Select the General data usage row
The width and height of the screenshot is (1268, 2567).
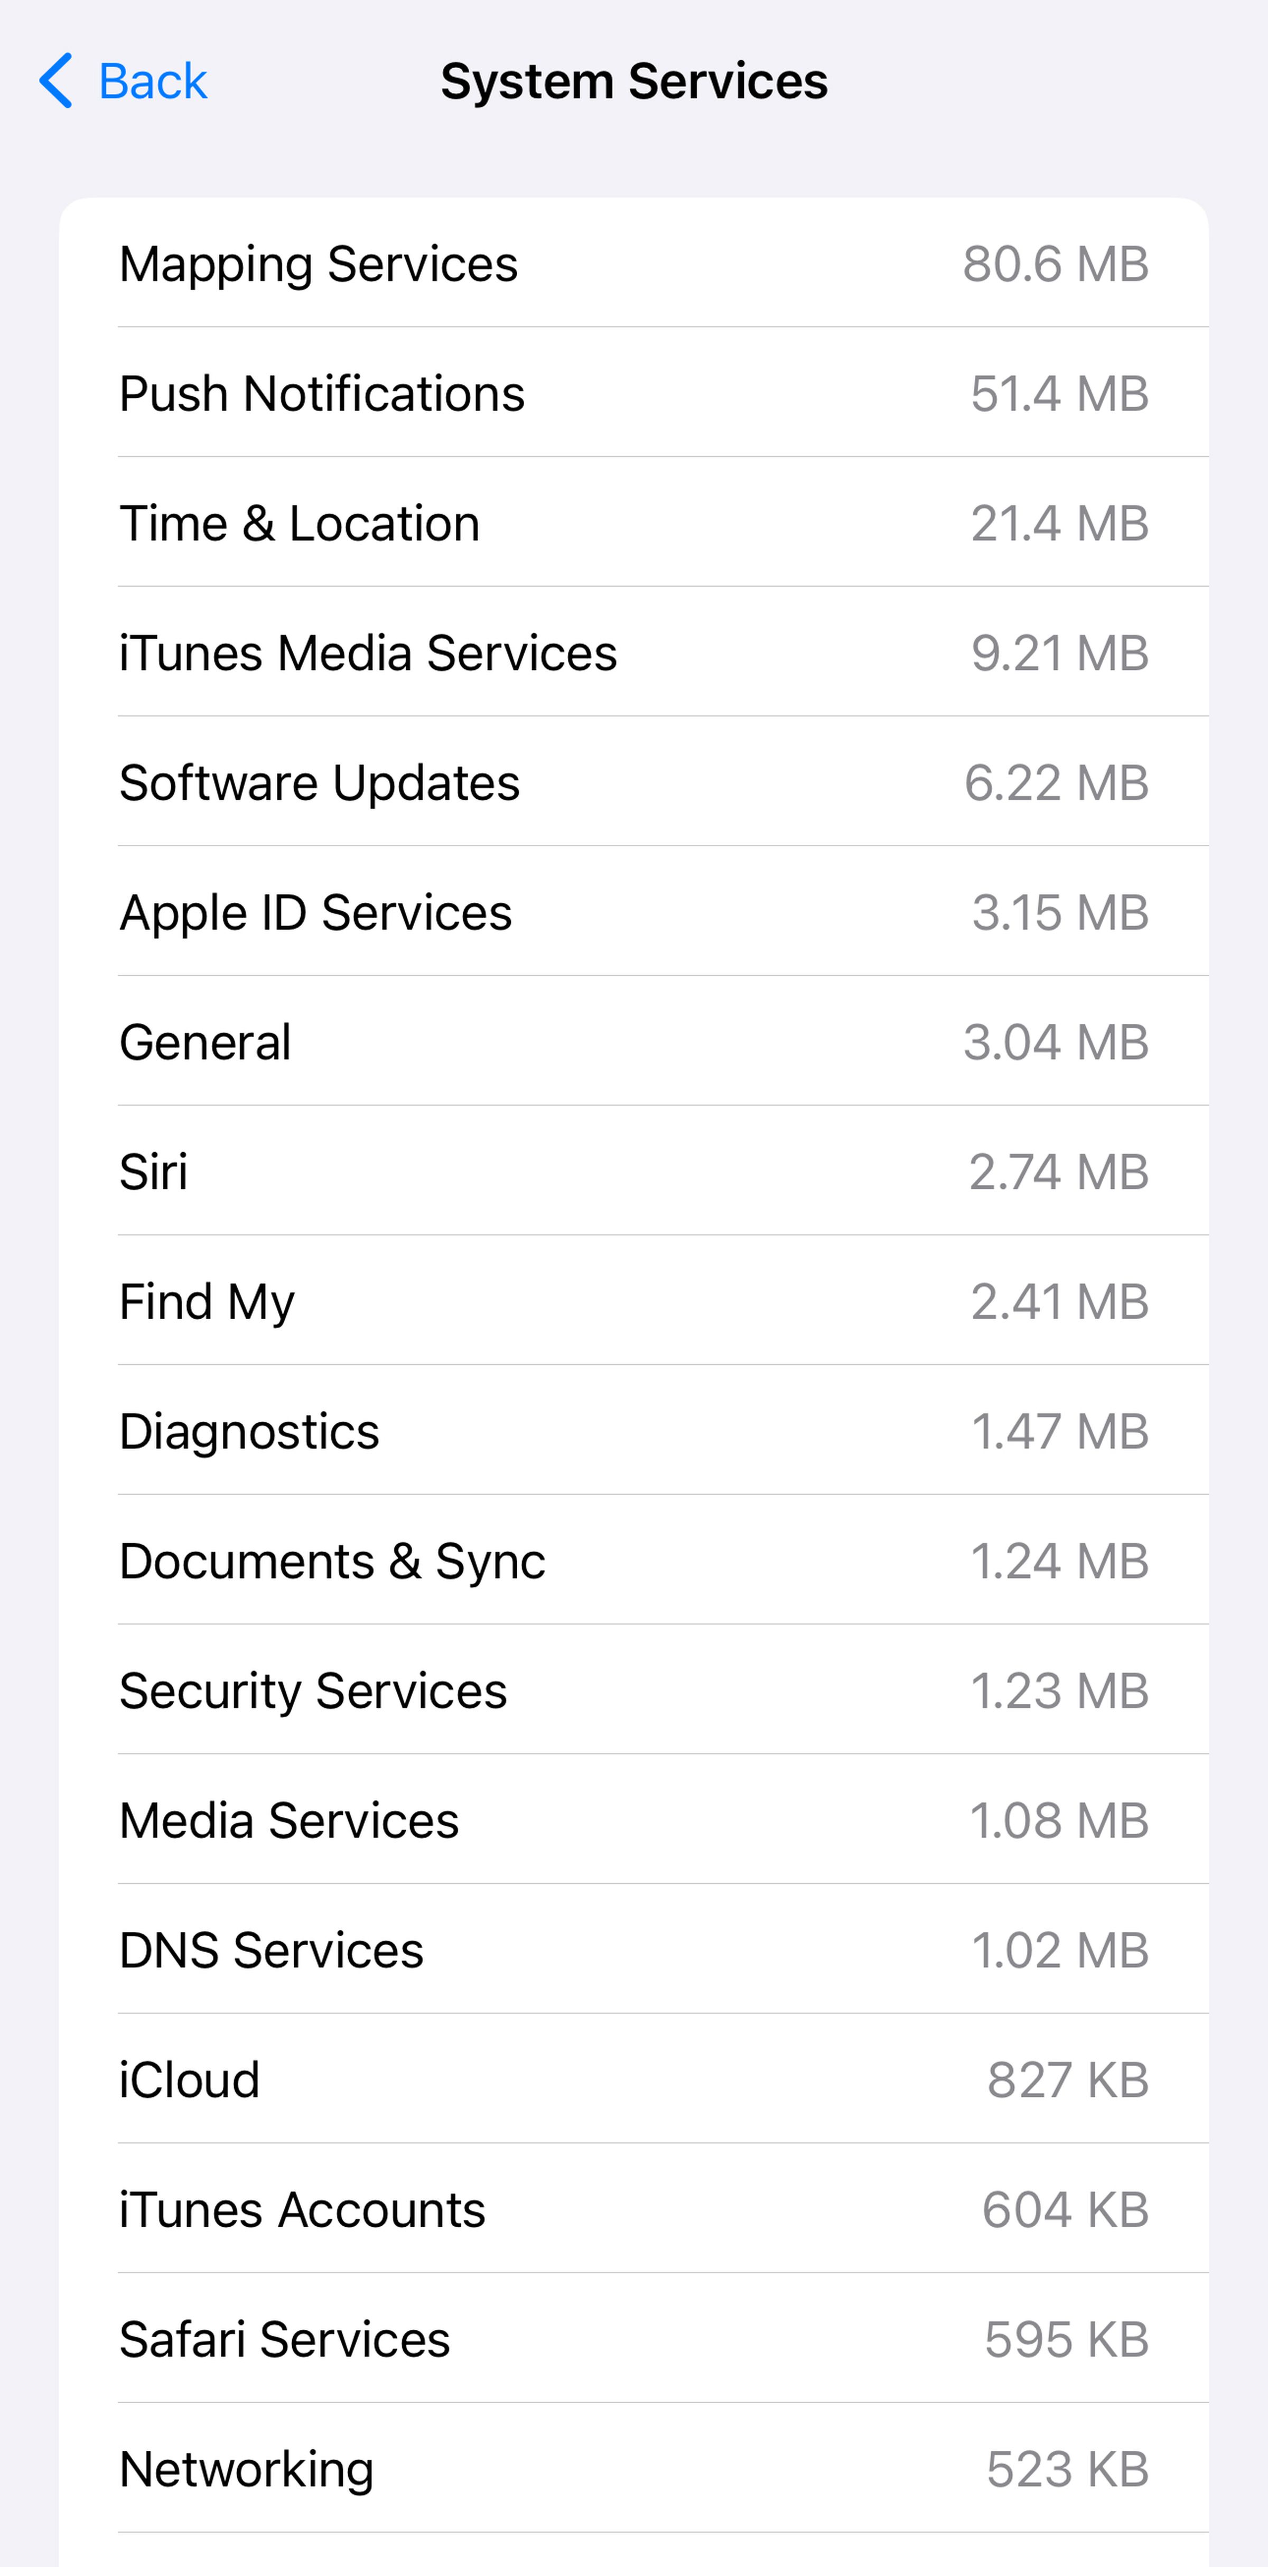[x=634, y=1042]
